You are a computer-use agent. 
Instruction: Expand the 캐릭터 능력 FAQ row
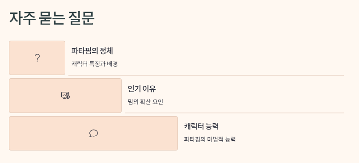coord(176,133)
